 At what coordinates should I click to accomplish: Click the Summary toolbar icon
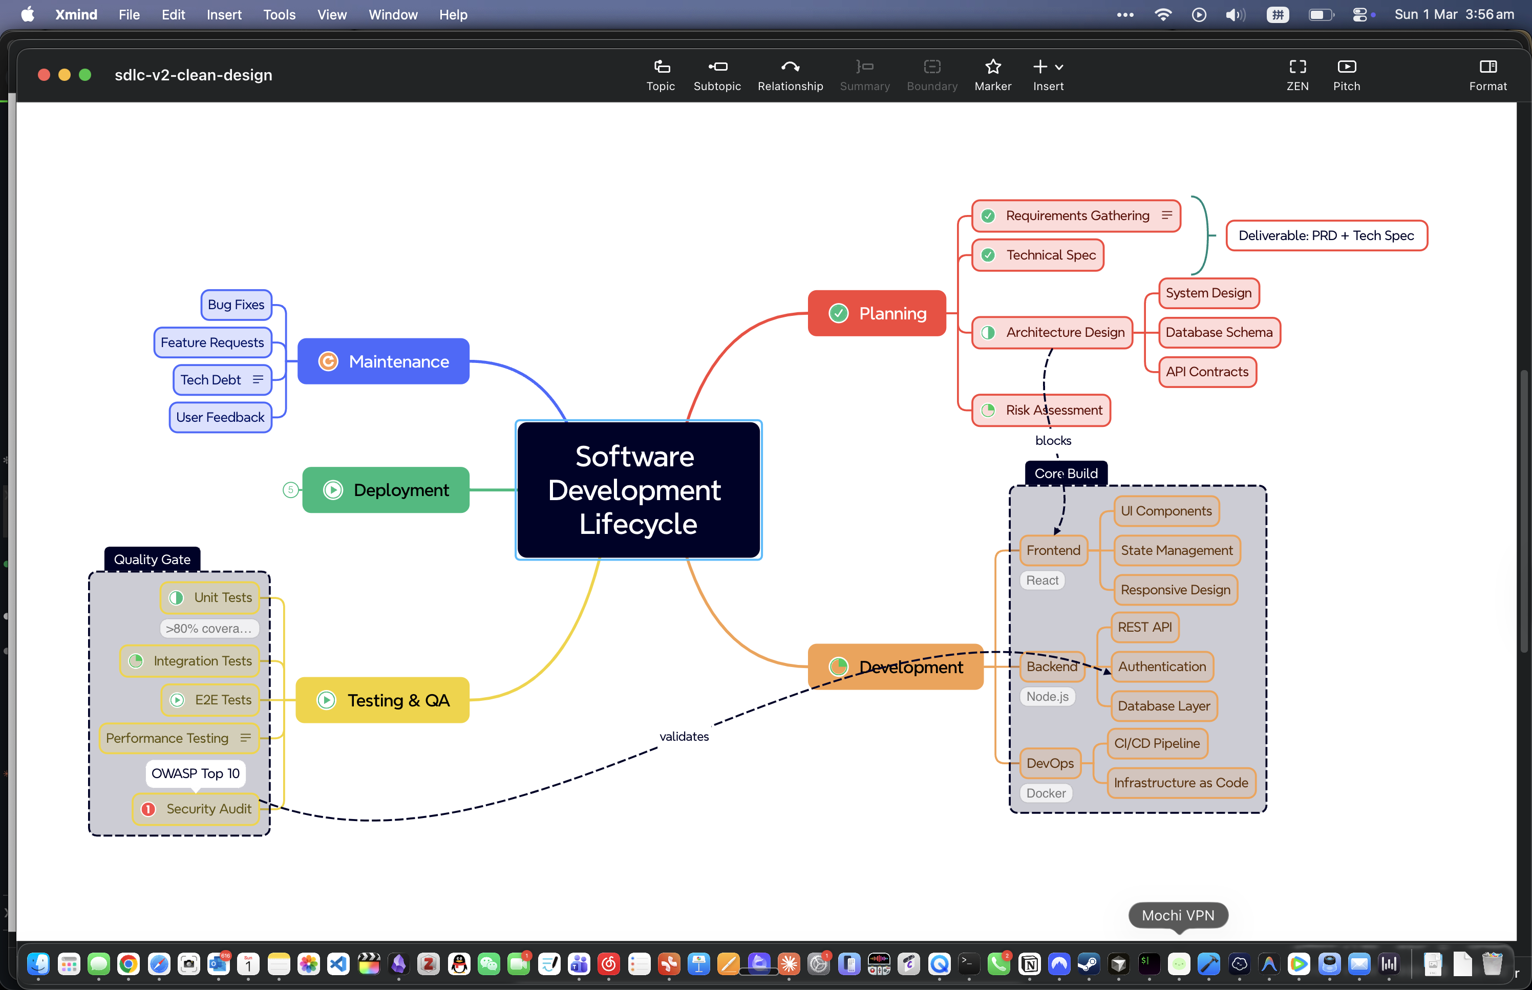pyautogui.click(x=865, y=67)
